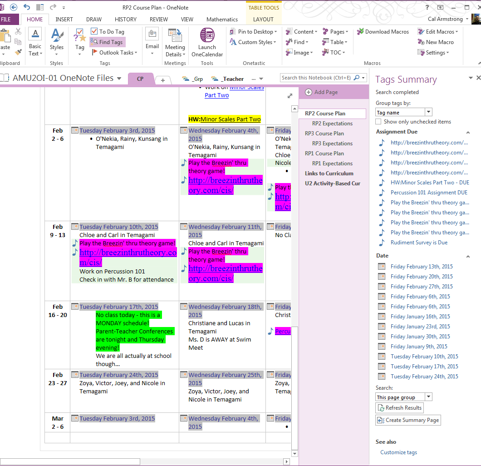Open Cal Armstrong account menu
This screenshot has width=481, height=466.
(448, 19)
